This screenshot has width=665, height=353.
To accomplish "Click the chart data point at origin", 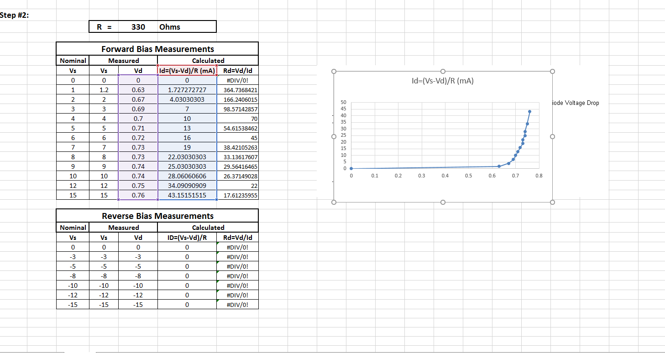I will (351, 168).
